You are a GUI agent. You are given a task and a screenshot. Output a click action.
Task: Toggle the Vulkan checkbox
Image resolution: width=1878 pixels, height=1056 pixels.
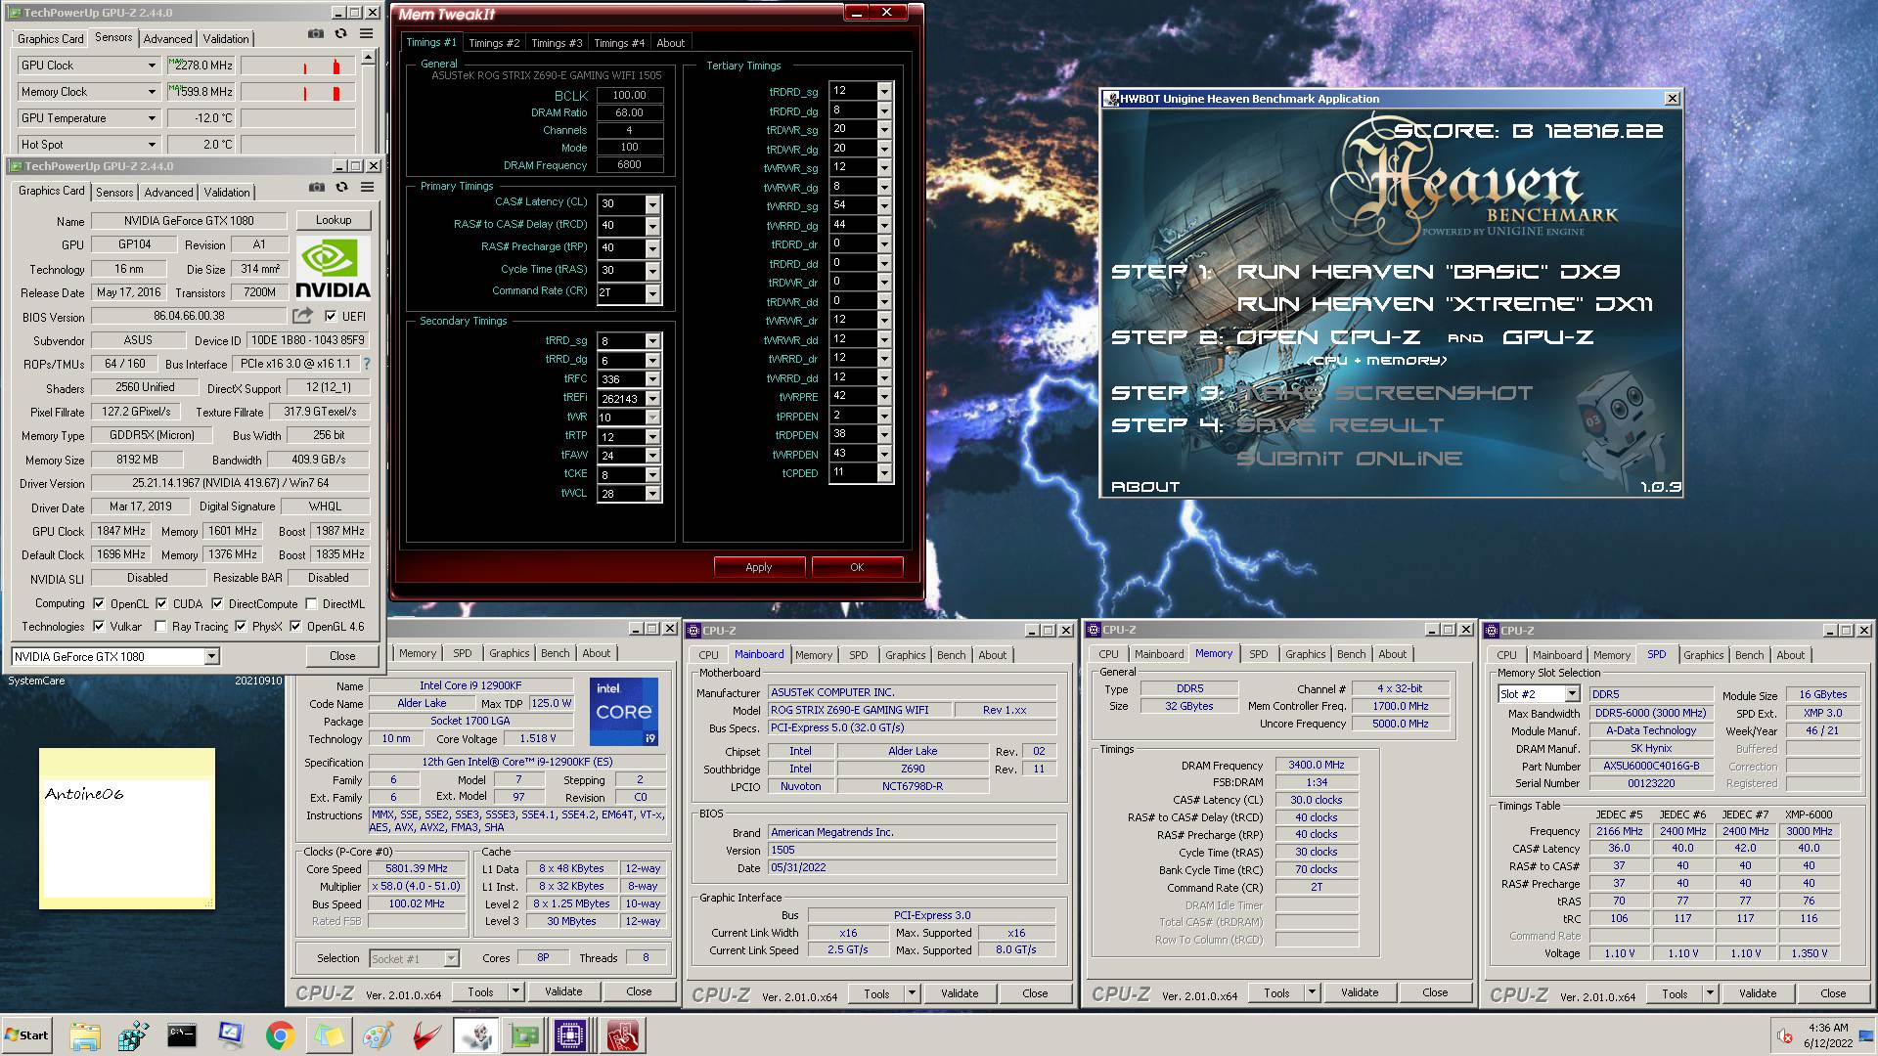click(98, 626)
